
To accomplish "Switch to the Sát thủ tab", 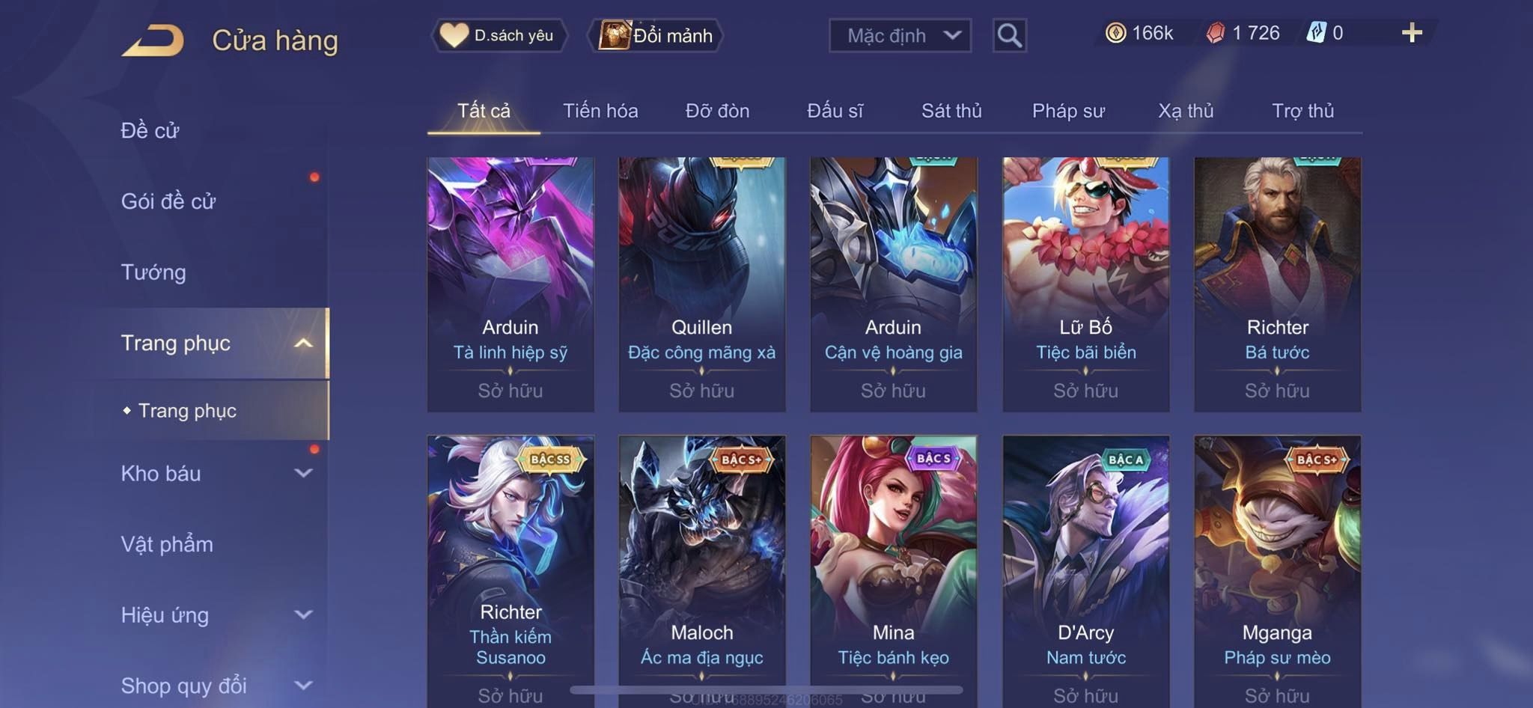I will [x=951, y=111].
